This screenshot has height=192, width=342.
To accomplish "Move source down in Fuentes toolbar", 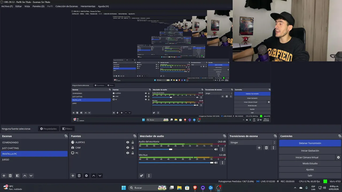I will pos(100,176).
